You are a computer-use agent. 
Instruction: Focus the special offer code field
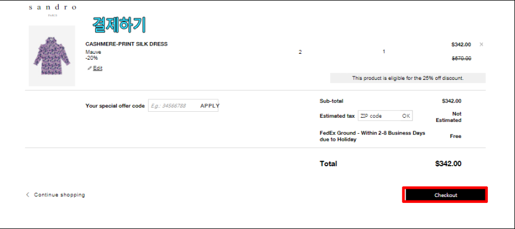pyautogui.click(x=173, y=105)
